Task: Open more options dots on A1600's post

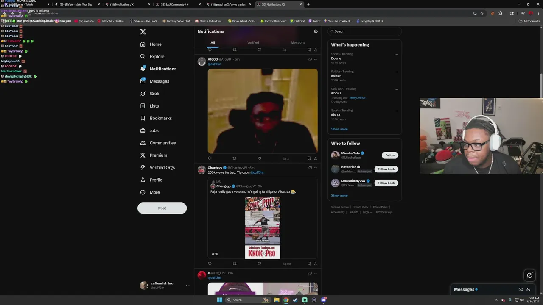Action: click(x=316, y=59)
